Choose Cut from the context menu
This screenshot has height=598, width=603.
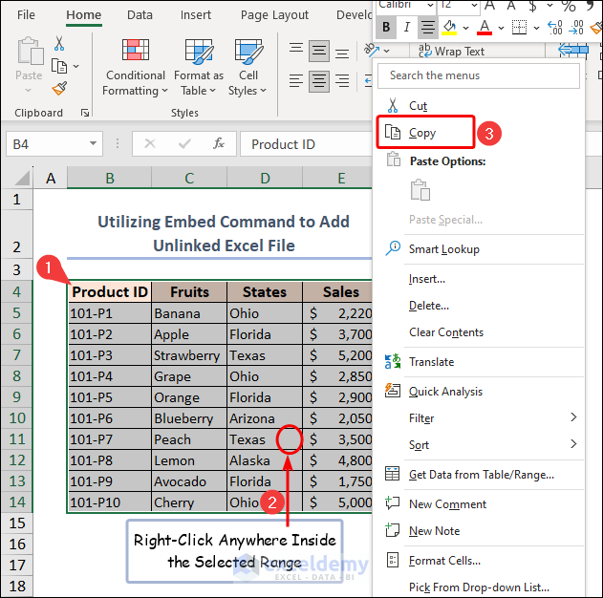pos(418,105)
